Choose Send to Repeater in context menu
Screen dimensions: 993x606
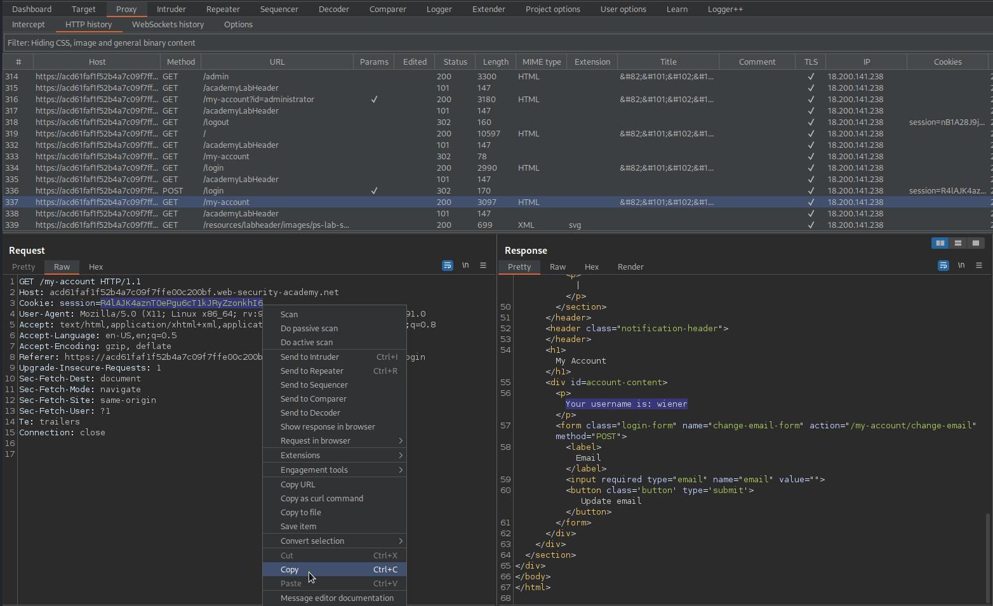[335, 371]
